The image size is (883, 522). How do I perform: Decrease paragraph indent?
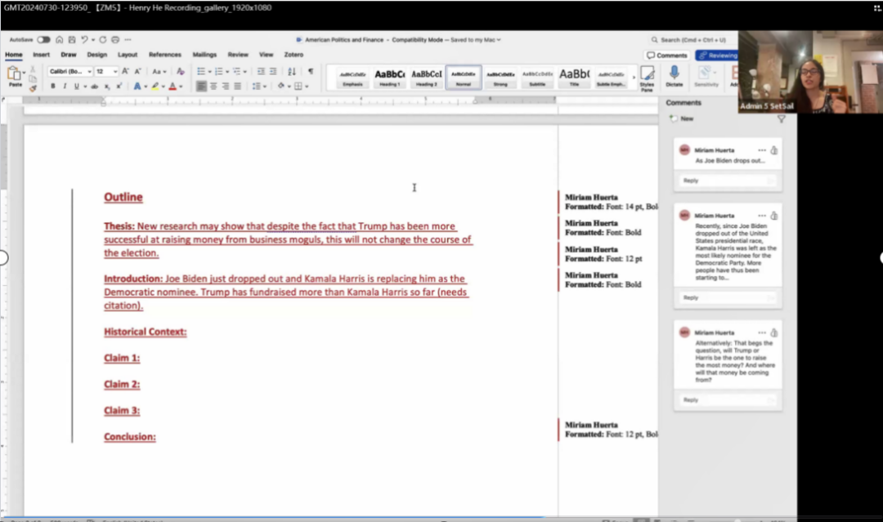click(x=261, y=71)
